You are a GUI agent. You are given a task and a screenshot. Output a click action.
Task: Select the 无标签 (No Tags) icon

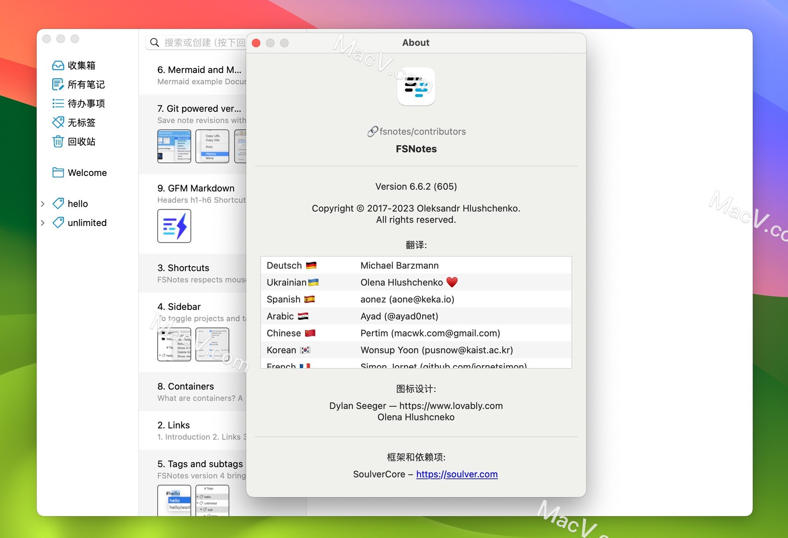[57, 122]
